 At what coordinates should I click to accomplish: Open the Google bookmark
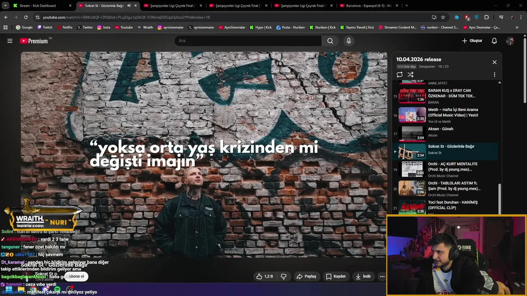(x=24, y=28)
